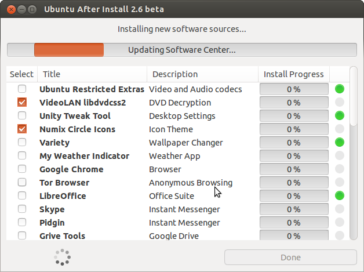Click green status dot for Ubuntu Restricted Extras
This screenshot has height=272, width=364.
coord(340,89)
